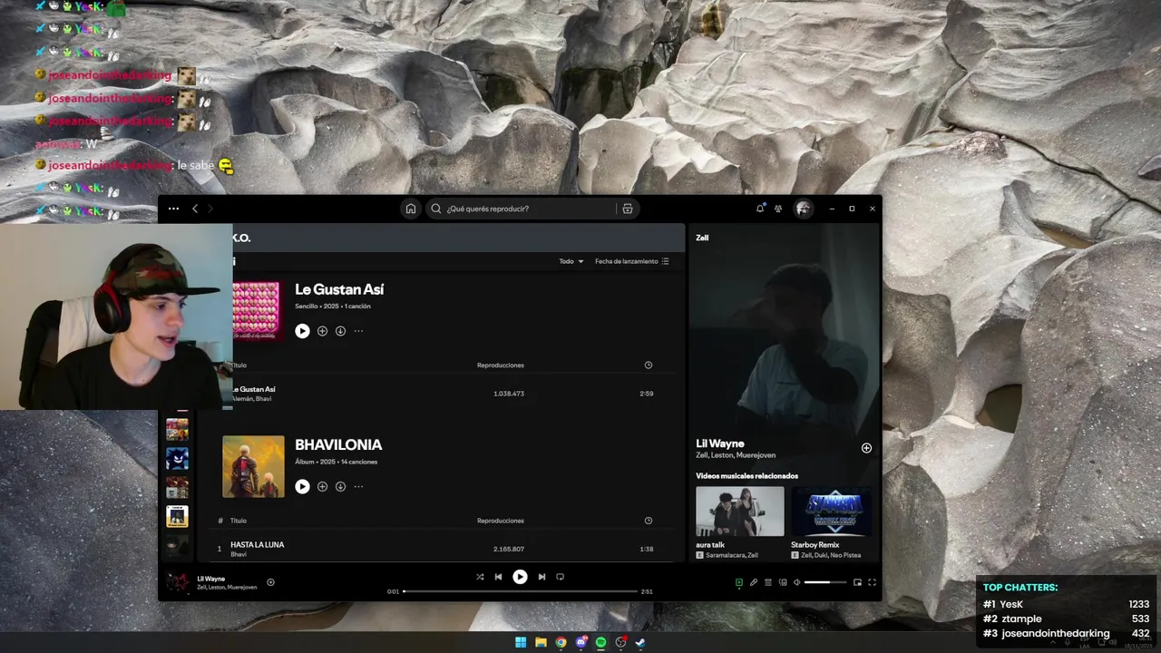Sort by 'Reproducciones' in BHAVILONIA table
This screenshot has height=653, width=1161.
click(x=501, y=521)
